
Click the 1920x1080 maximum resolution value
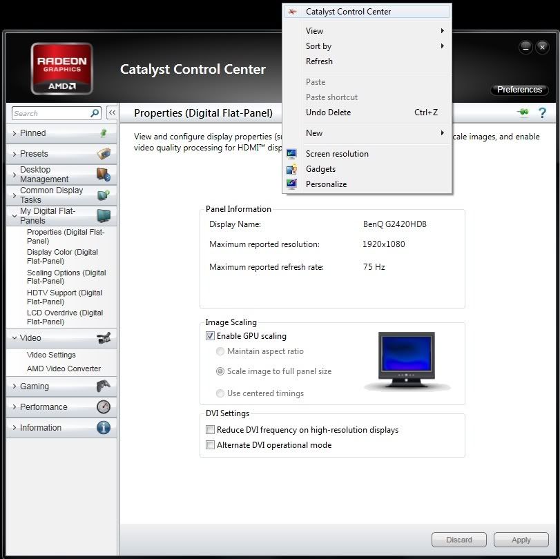click(x=383, y=244)
